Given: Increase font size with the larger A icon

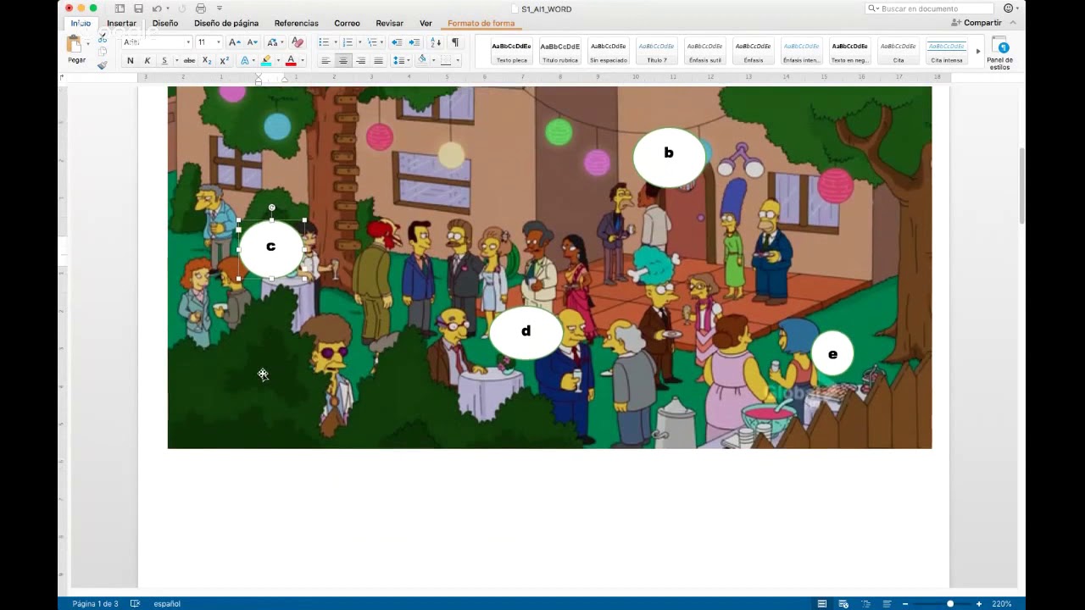Looking at the screenshot, I should tap(235, 42).
